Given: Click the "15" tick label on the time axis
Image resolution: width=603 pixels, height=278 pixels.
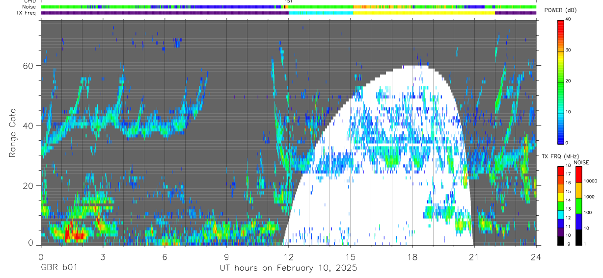Looking at the screenshot, I should click(351, 257).
